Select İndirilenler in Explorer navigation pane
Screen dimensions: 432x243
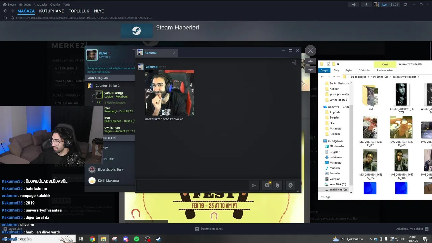pyautogui.click(x=336, y=157)
